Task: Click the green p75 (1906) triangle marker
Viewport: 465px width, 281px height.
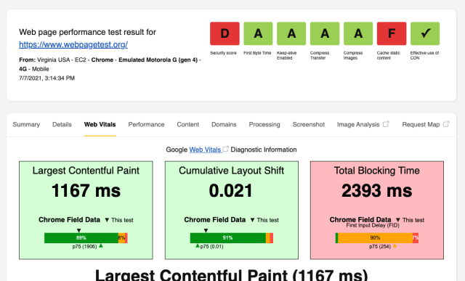Action: pyautogui.click(x=101, y=245)
